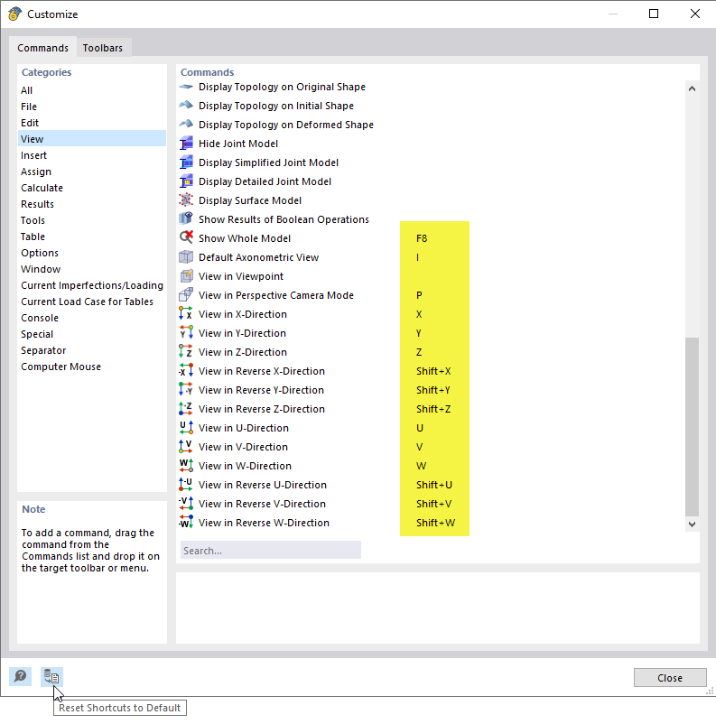Screen dimensions: 716x724
Task: Click the View in V-Direction icon
Action: pyautogui.click(x=186, y=446)
